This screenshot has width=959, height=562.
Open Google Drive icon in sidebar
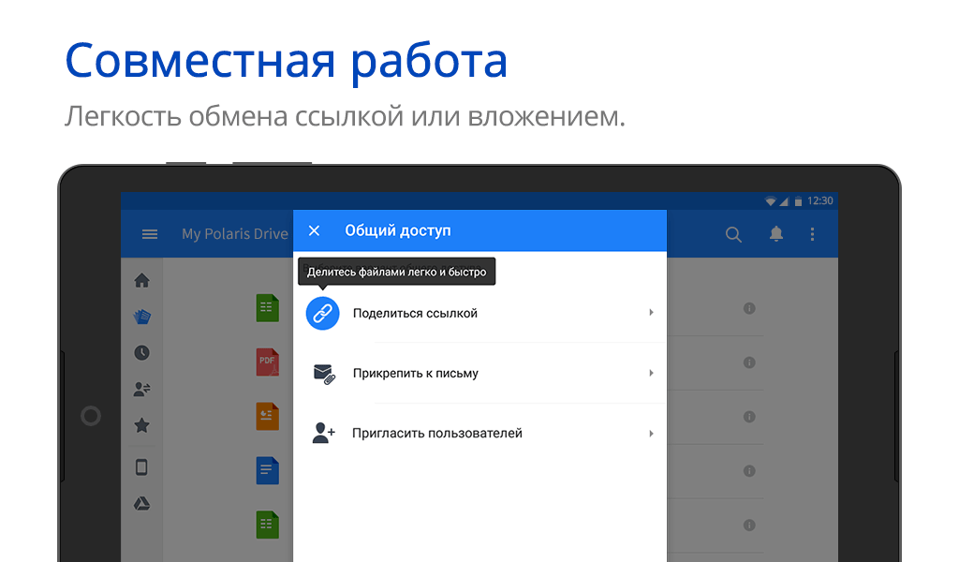pos(142,503)
